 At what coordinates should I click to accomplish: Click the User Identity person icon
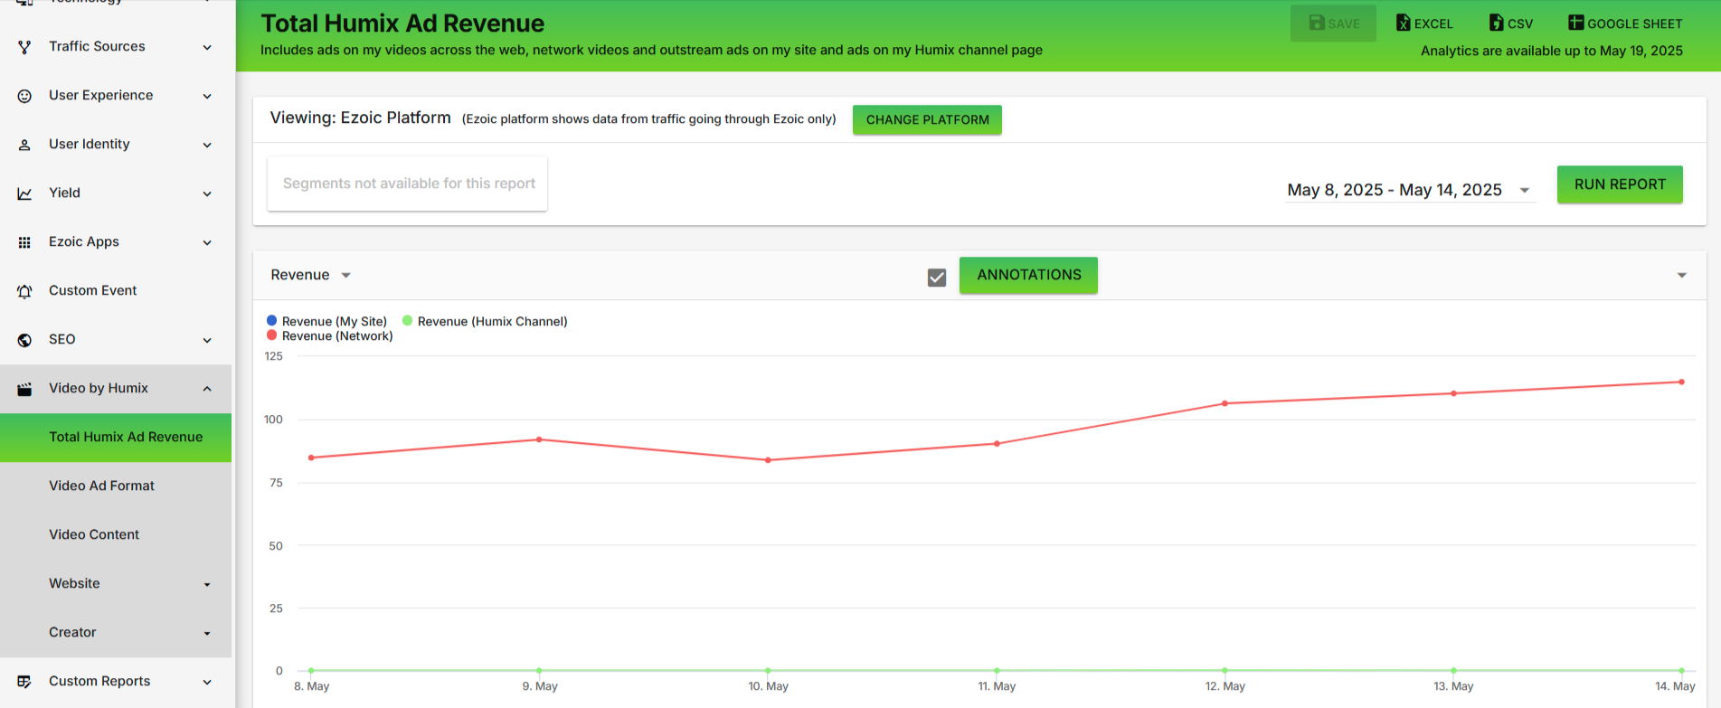click(24, 145)
